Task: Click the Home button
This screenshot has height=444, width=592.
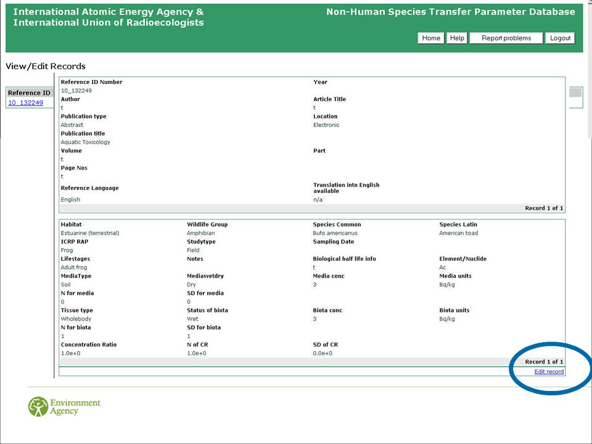Action: (431, 38)
